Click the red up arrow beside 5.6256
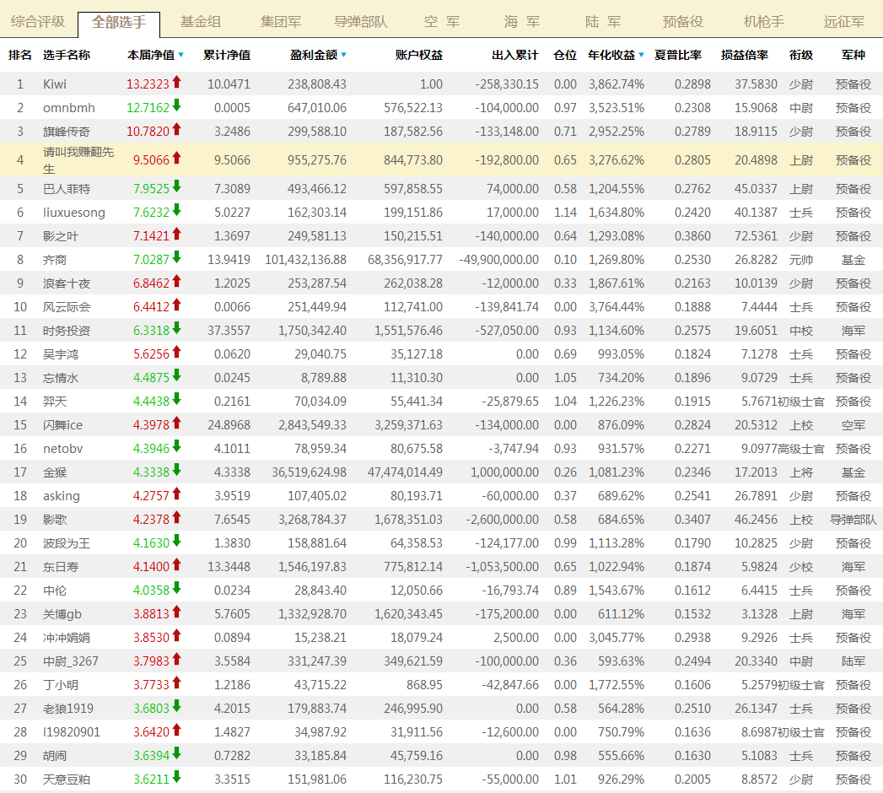 point(177,352)
